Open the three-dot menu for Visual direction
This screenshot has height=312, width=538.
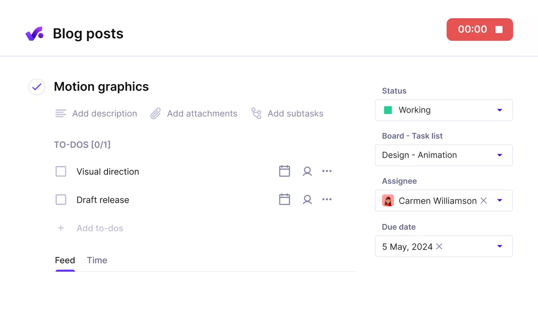[x=327, y=171]
